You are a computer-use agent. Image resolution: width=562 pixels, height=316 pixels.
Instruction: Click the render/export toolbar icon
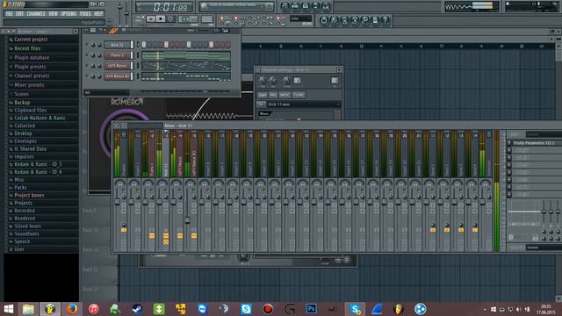pos(344,20)
